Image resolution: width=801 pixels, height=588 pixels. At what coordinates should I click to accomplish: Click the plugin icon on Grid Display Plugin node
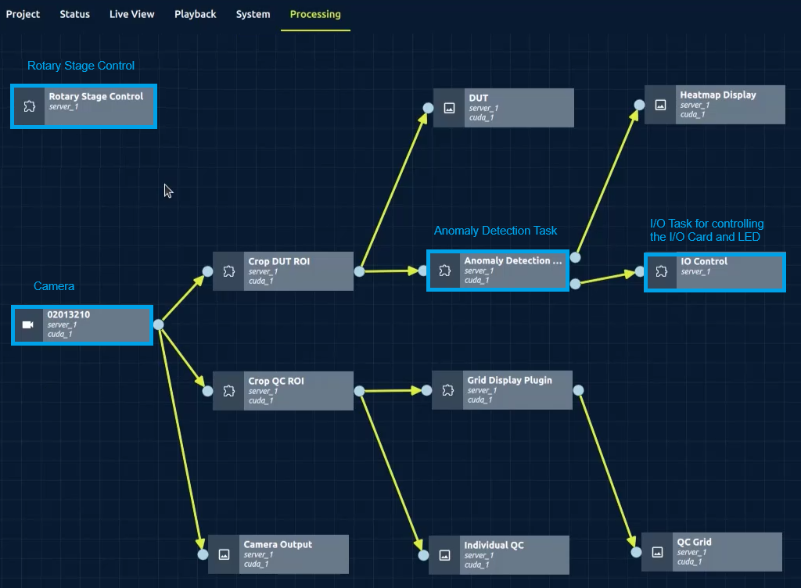[x=447, y=389]
